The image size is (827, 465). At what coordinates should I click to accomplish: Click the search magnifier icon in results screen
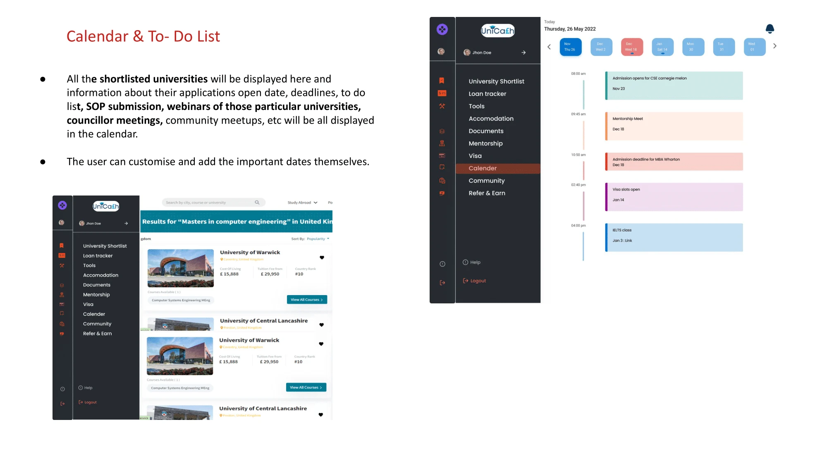[257, 203]
